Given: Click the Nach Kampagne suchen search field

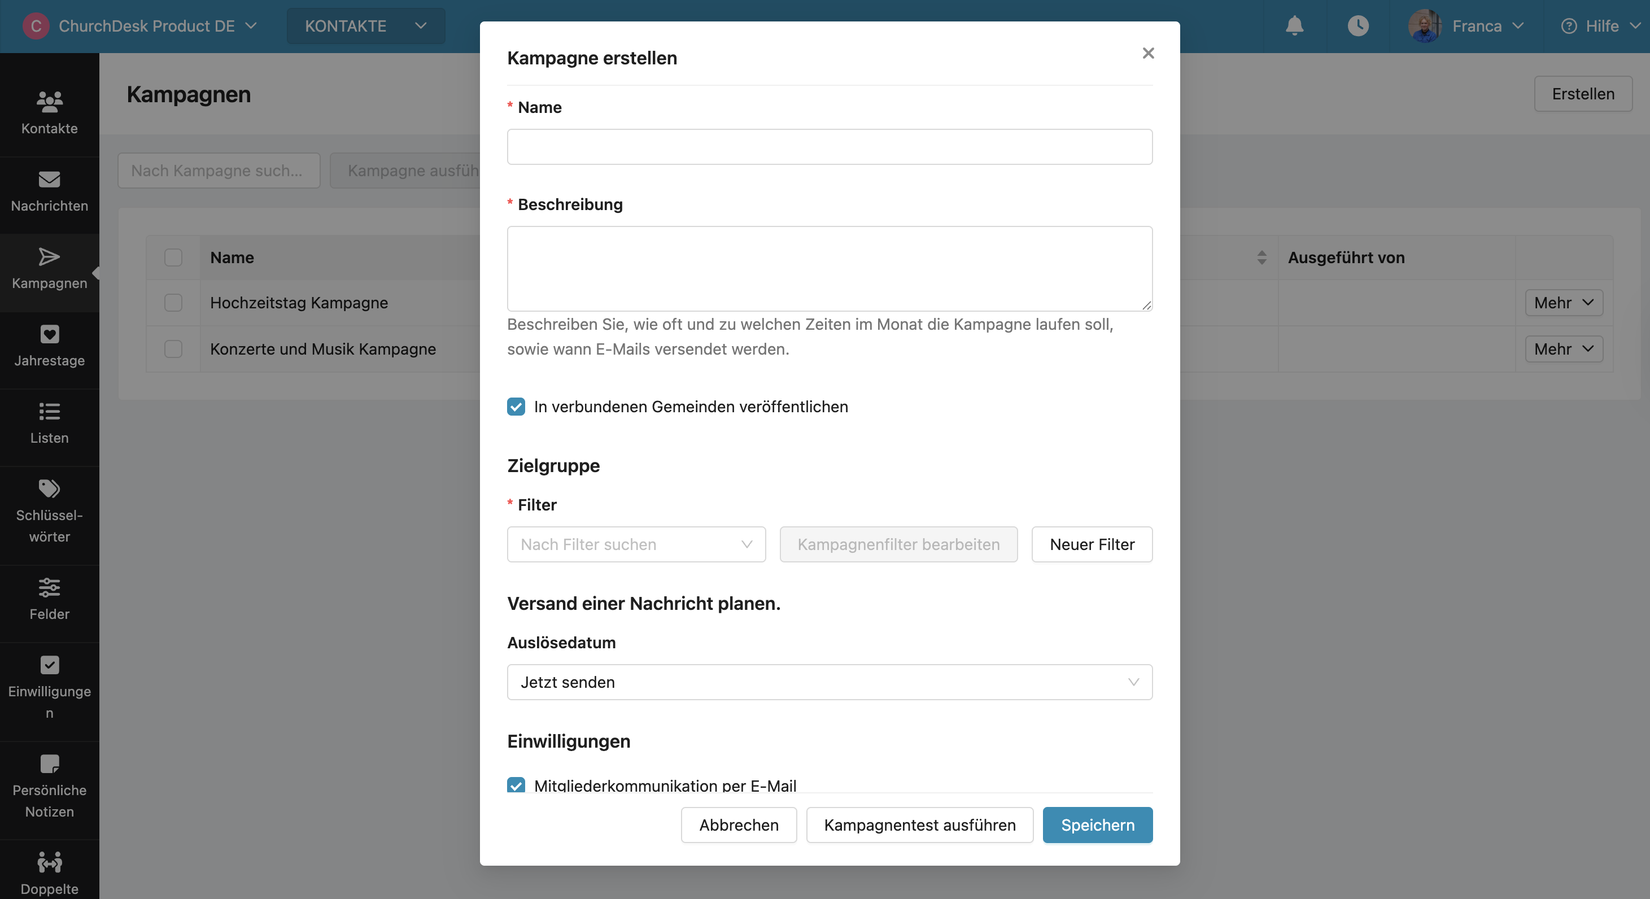Looking at the screenshot, I should click(x=219, y=171).
